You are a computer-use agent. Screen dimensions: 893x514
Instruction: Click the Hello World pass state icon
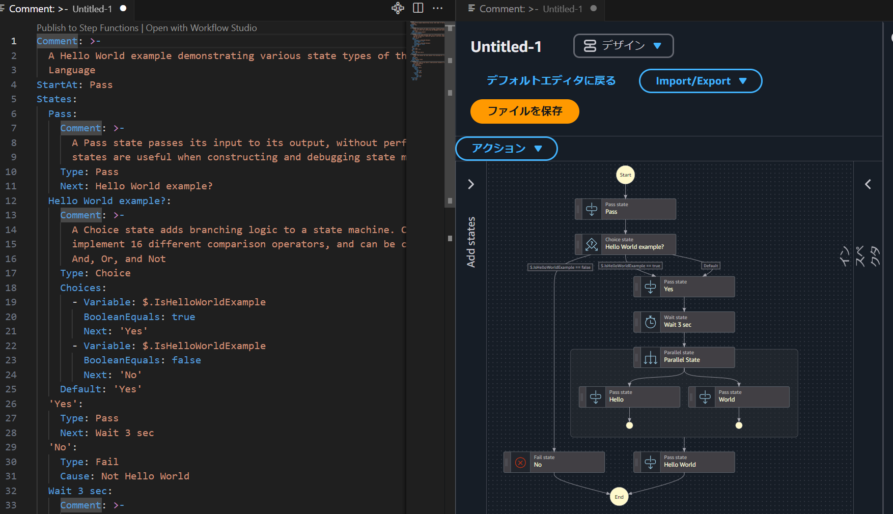pos(650,462)
